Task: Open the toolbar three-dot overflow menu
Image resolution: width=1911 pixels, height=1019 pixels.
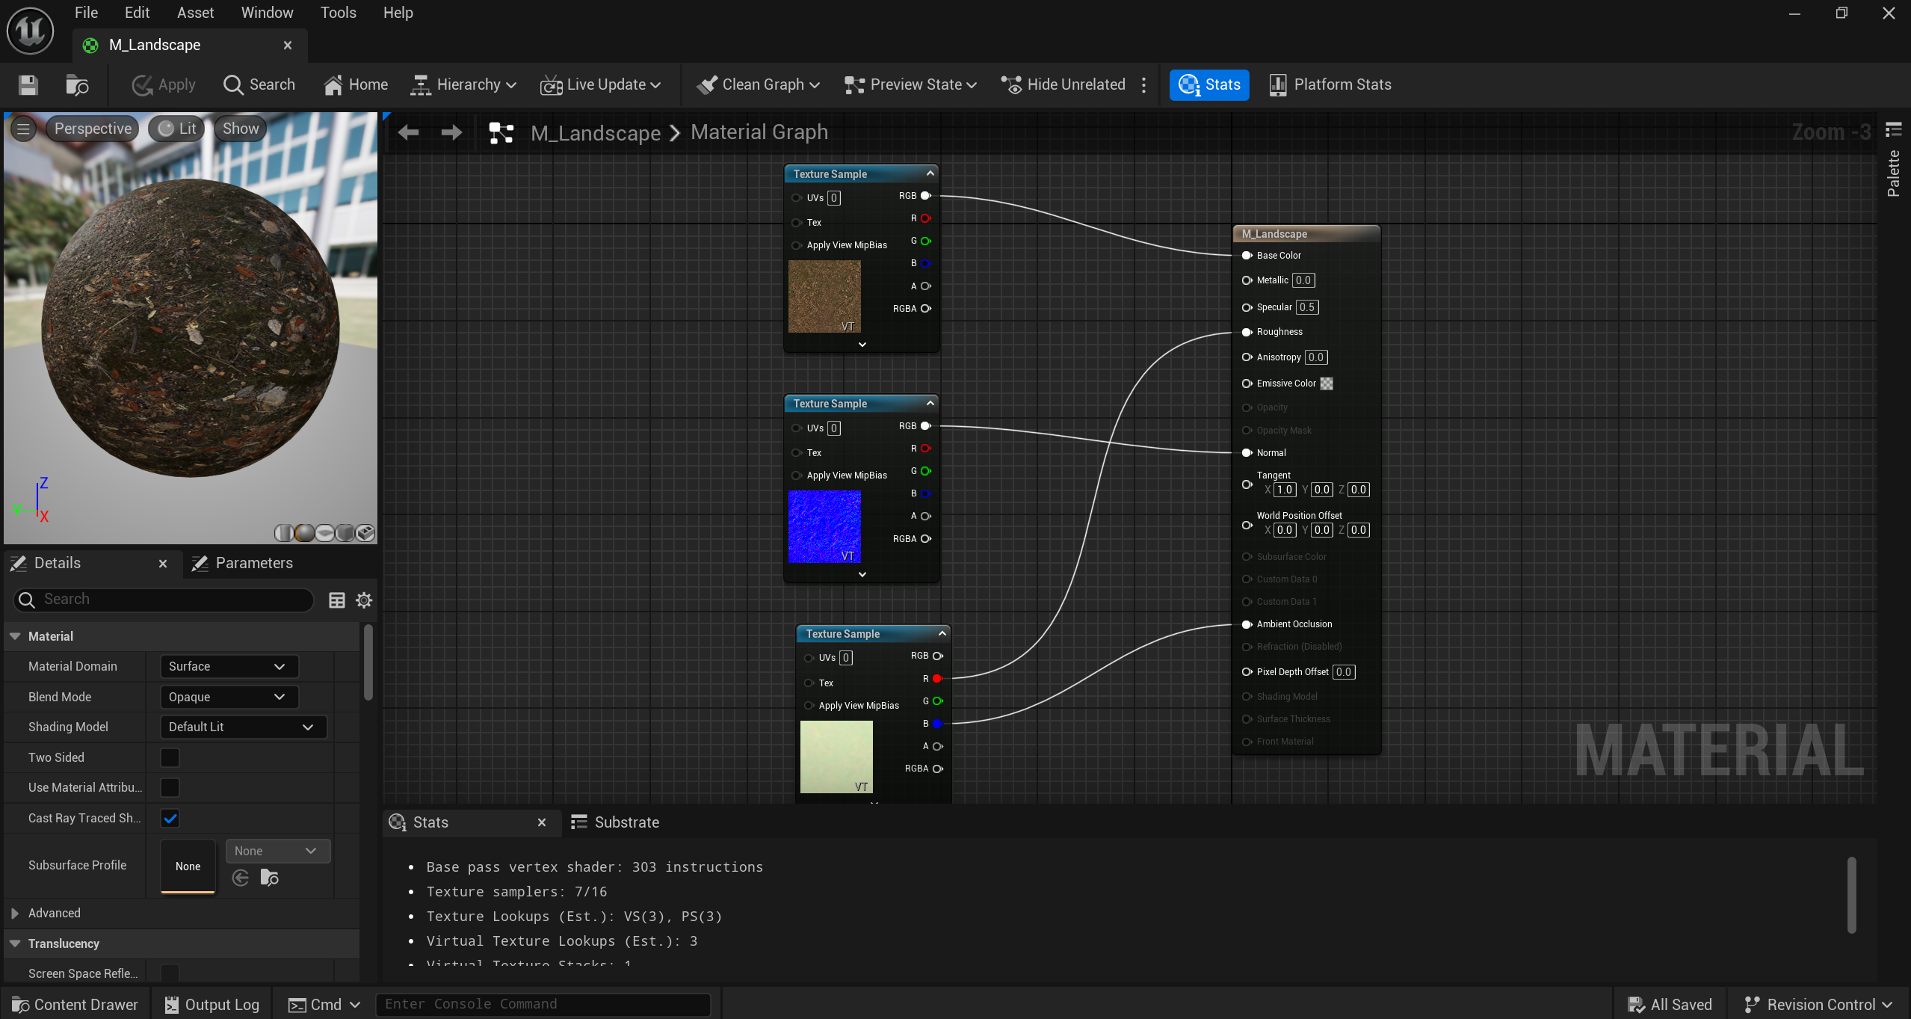Action: pyautogui.click(x=1143, y=84)
